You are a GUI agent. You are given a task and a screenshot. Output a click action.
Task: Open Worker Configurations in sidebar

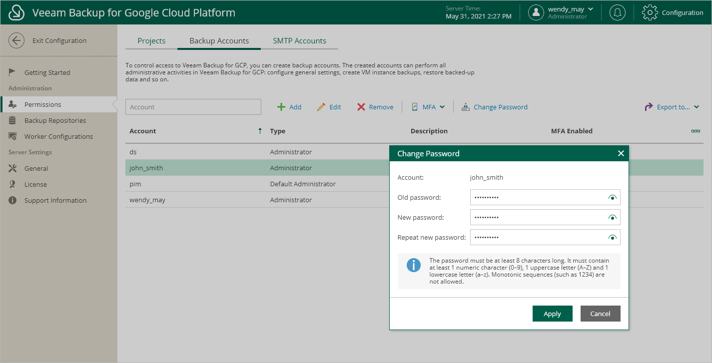(58, 136)
